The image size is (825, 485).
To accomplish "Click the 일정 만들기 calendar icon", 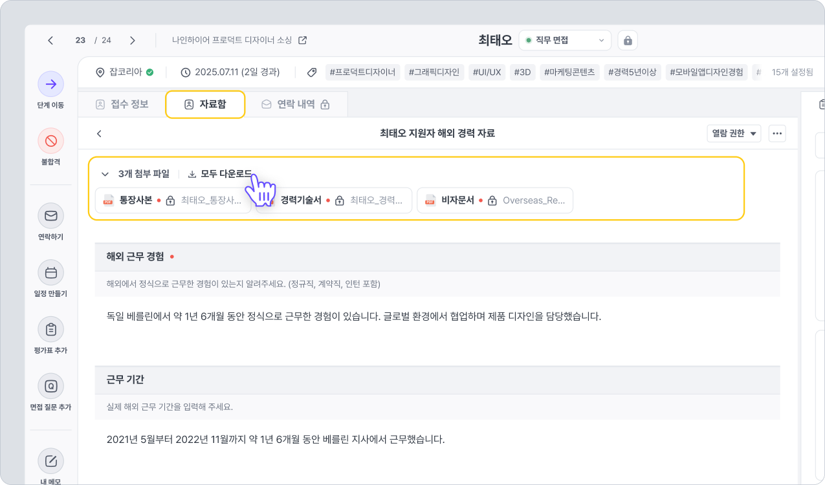I will [50, 273].
